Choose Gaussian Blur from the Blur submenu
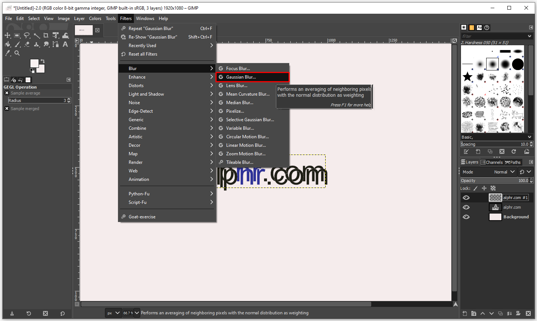Viewport: 537px width, 321px height. (x=253, y=77)
